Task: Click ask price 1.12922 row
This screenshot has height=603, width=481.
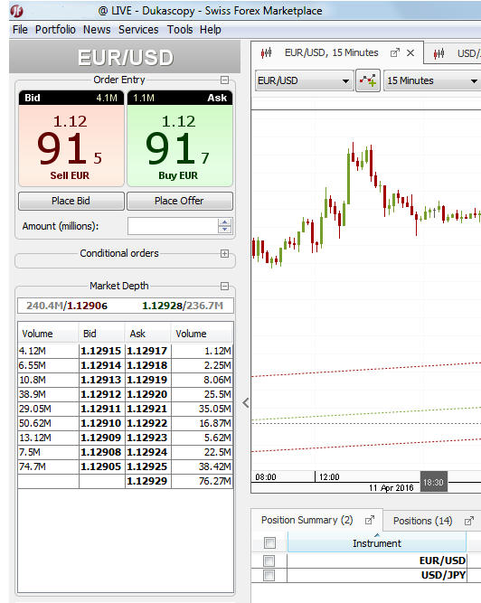Action: click(x=146, y=423)
